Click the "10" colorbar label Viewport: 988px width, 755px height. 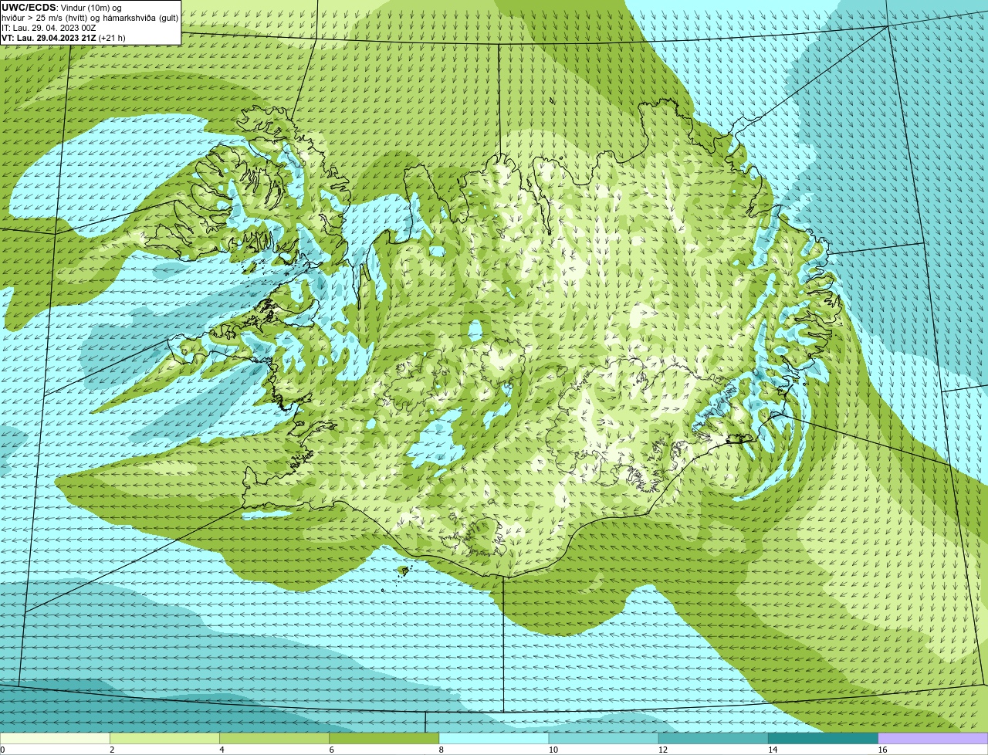pos(553,750)
